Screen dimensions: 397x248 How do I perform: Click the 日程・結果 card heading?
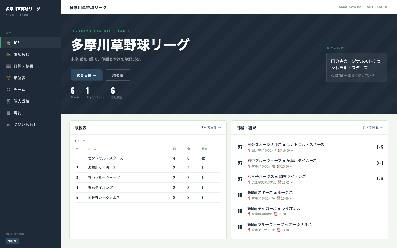(x=246, y=128)
